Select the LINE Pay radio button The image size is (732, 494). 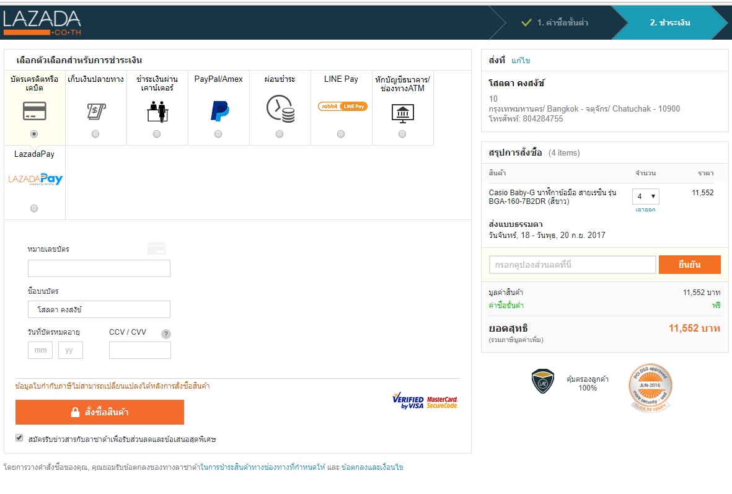pos(341,134)
